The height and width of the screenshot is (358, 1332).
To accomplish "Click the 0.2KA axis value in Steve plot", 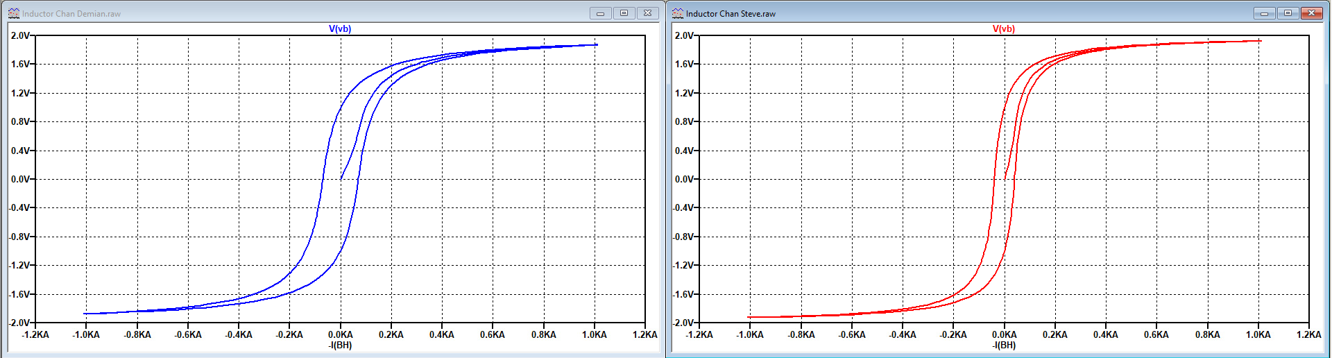I will click(x=1055, y=334).
